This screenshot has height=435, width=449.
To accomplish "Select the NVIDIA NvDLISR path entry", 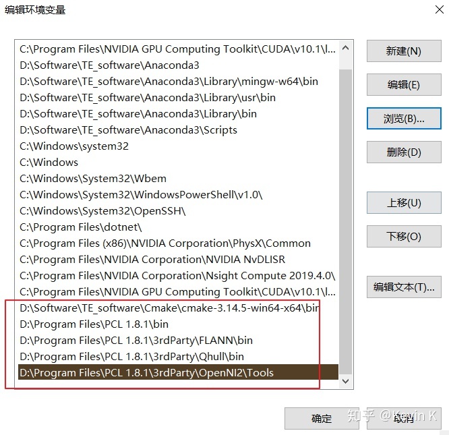I will click(178, 260).
